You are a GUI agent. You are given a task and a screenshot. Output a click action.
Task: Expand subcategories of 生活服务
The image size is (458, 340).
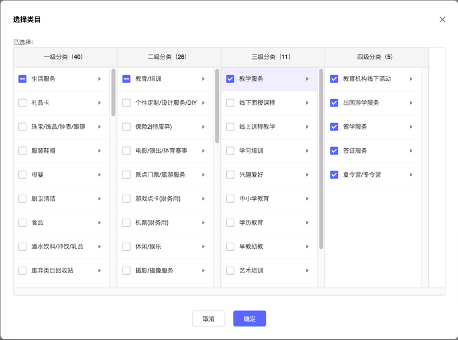click(x=101, y=80)
